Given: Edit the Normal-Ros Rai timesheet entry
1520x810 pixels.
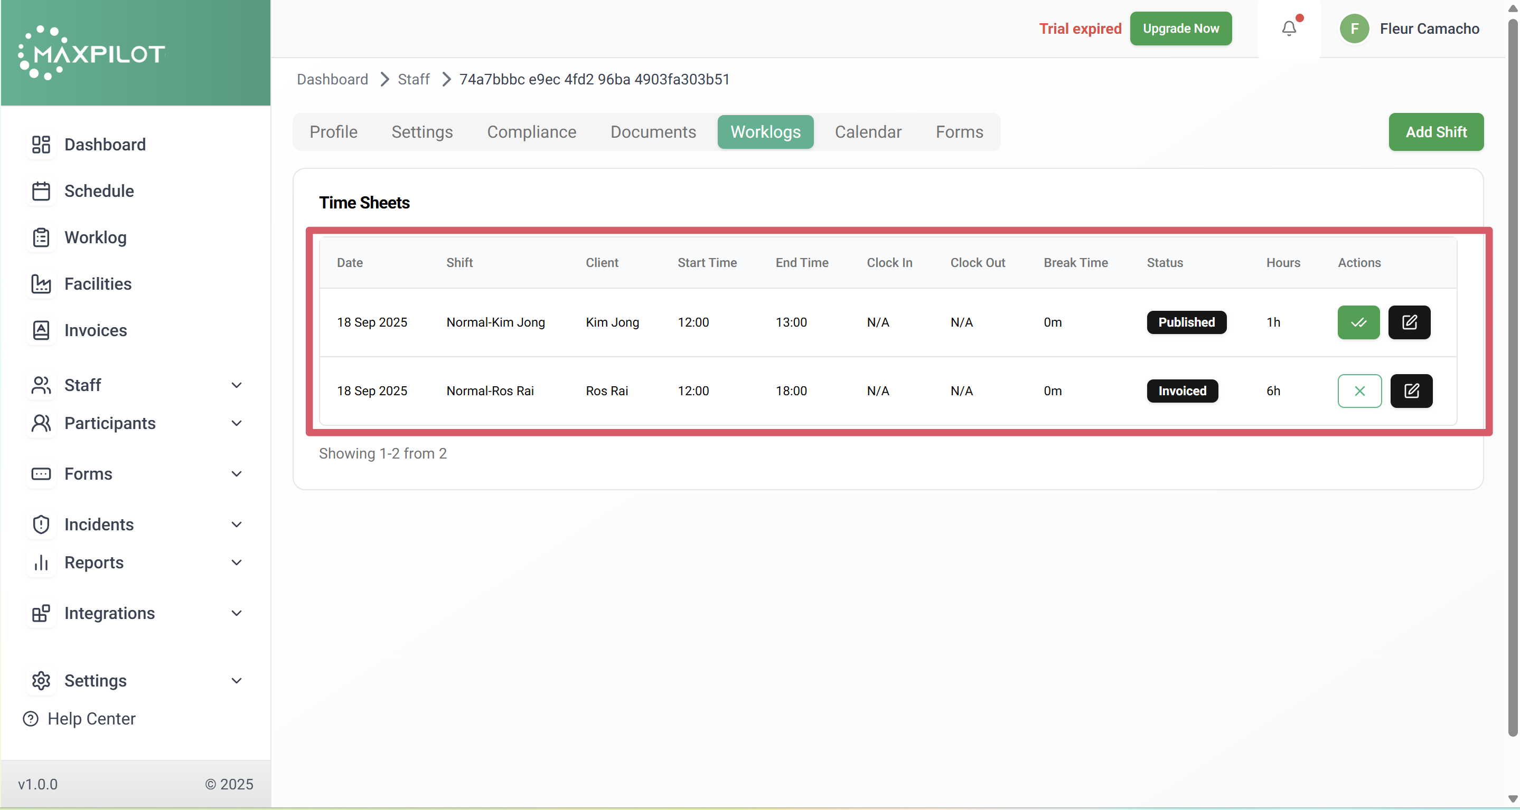Looking at the screenshot, I should point(1411,391).
